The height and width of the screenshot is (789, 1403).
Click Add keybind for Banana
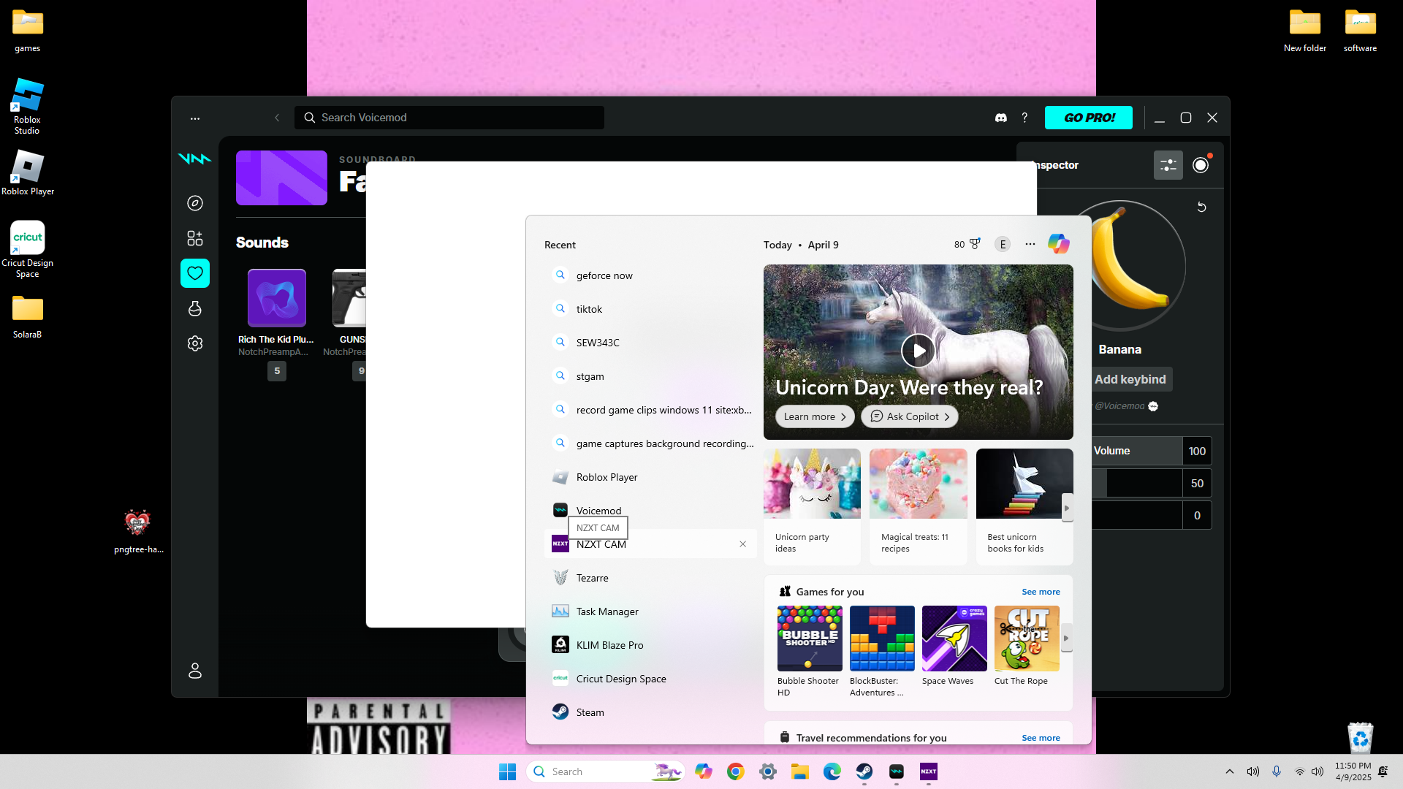[x=1130, y=379]
